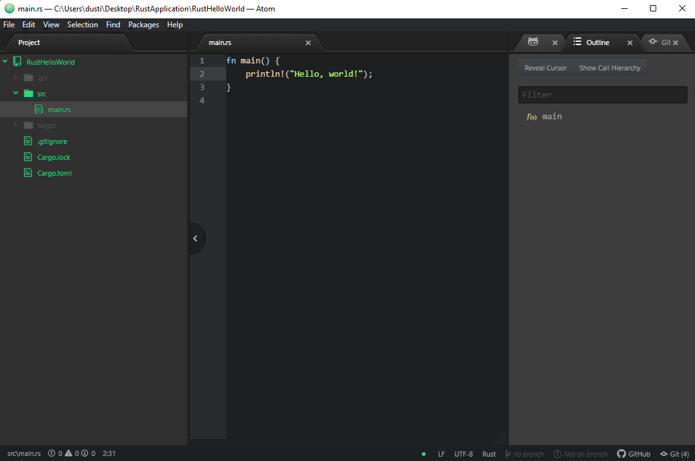This screenshot has width=695, height=461.
Task: Collapse the RustHelloWorld project root
Action: click(5, 62)
